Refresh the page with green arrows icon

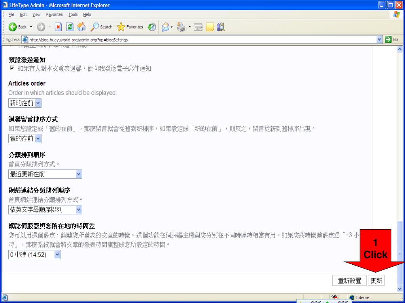[70, 27]
